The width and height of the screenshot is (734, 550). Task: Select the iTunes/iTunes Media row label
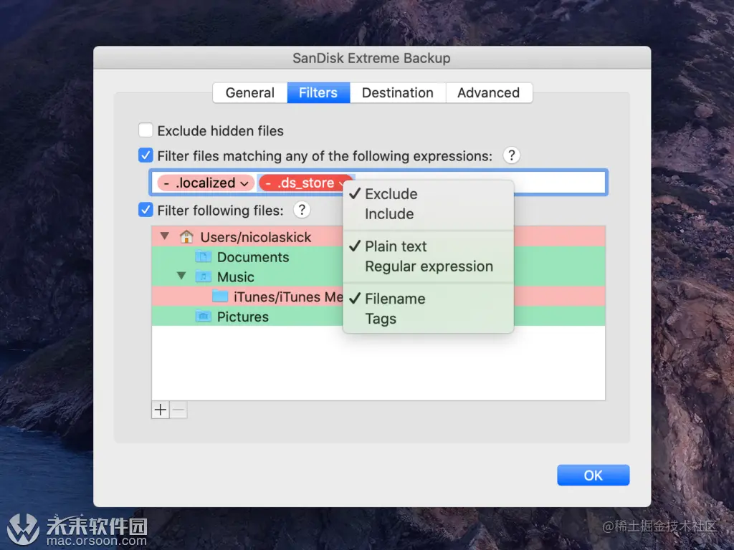[288, 297]
